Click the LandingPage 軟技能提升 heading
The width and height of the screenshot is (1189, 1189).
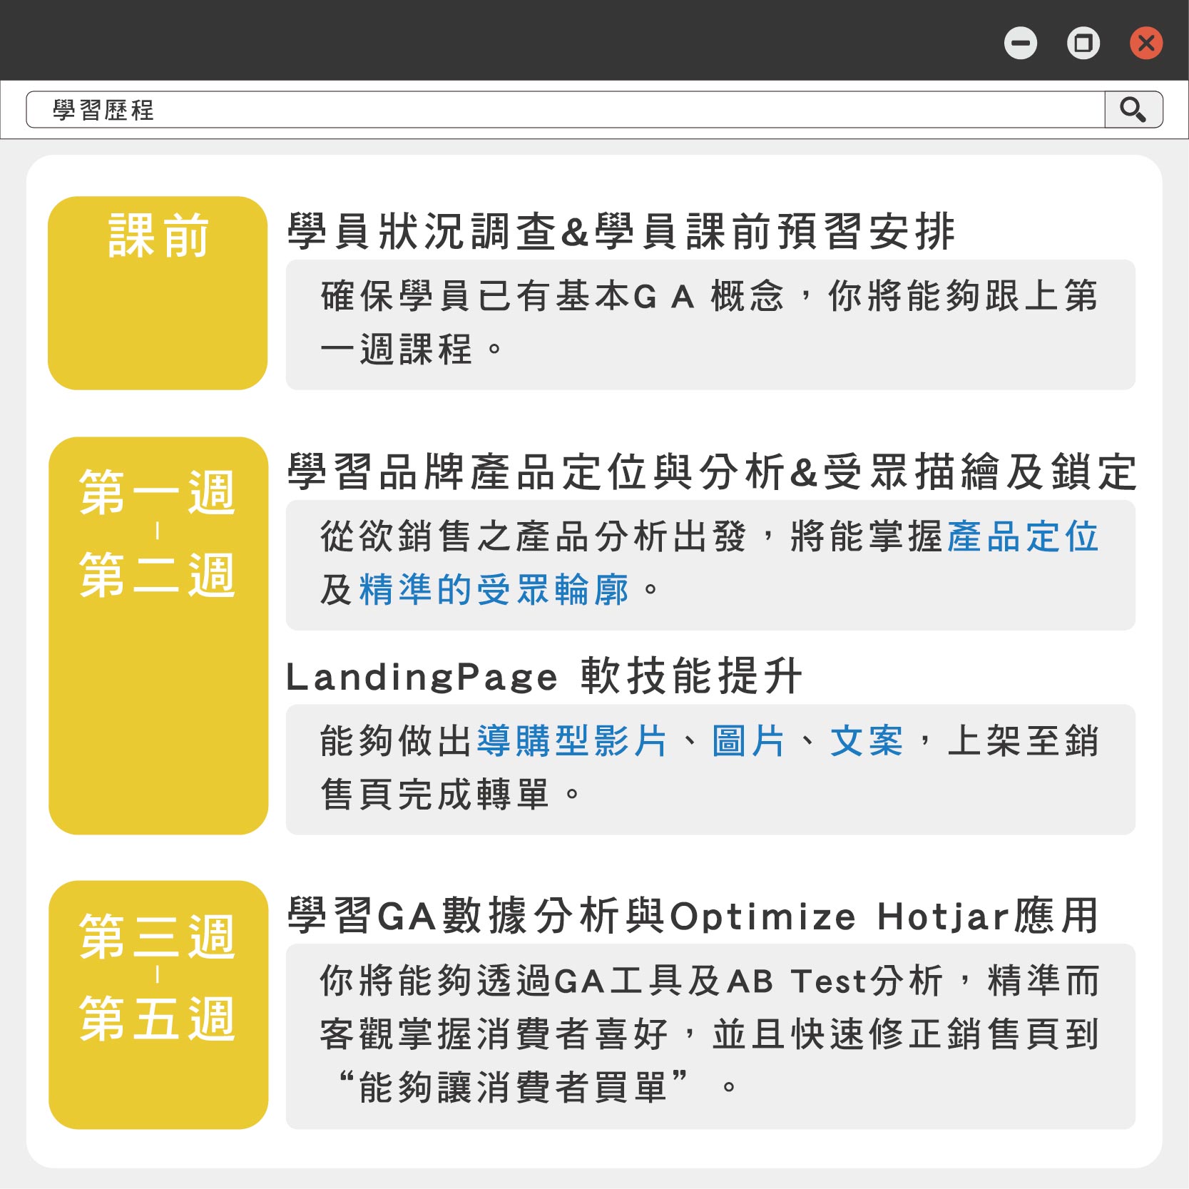click(544, 676)
